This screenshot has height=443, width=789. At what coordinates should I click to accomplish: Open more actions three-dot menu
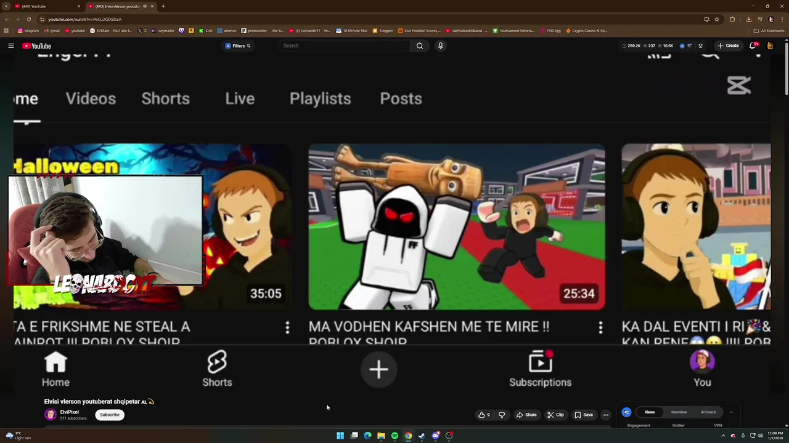[x=605, y=415]
